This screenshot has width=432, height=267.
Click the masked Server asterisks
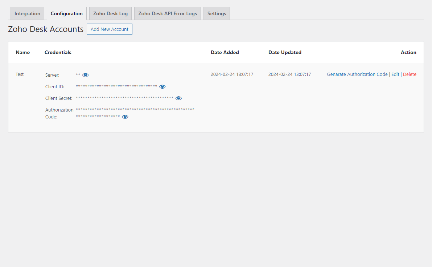tap(78, 75)
